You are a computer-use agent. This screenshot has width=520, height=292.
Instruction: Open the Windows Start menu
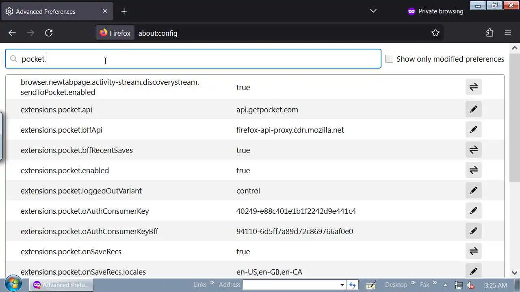point(13,284)
